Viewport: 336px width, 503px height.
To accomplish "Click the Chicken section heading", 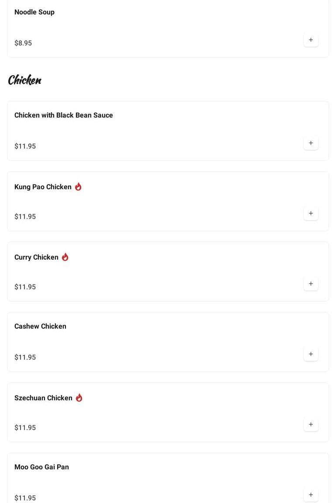I will coord(24,80).
